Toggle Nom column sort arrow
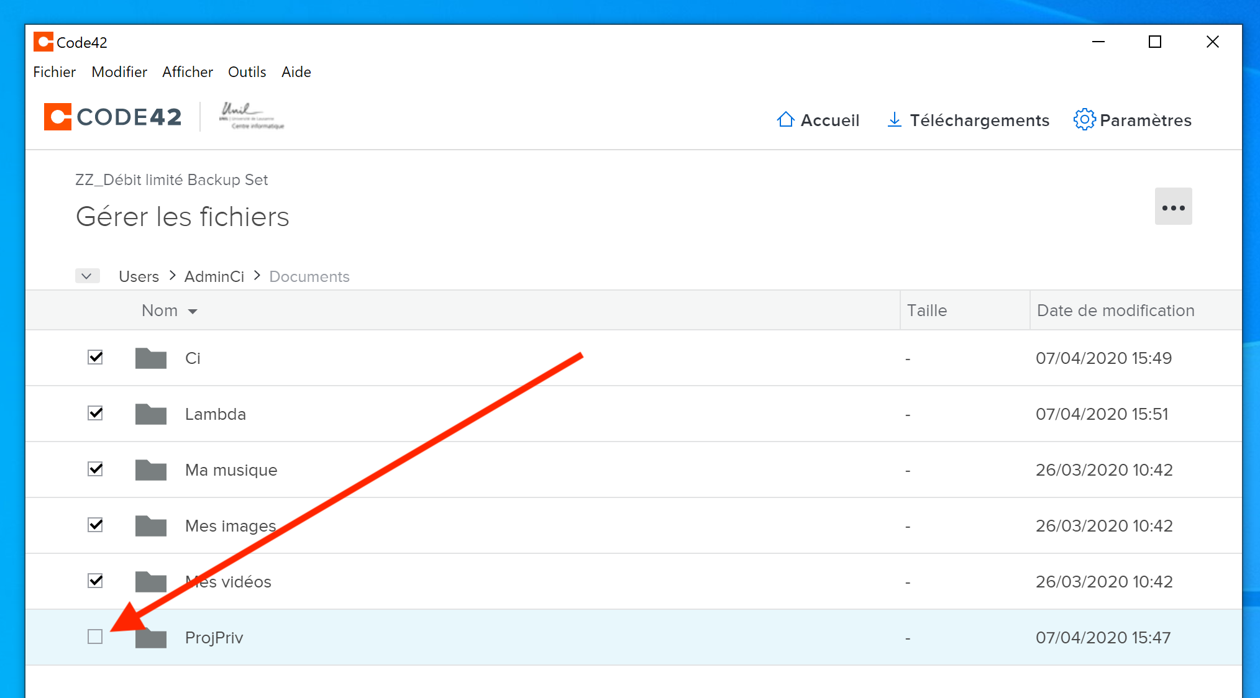1260x698 pixels. pyautogui.click(x=193, y=312)
